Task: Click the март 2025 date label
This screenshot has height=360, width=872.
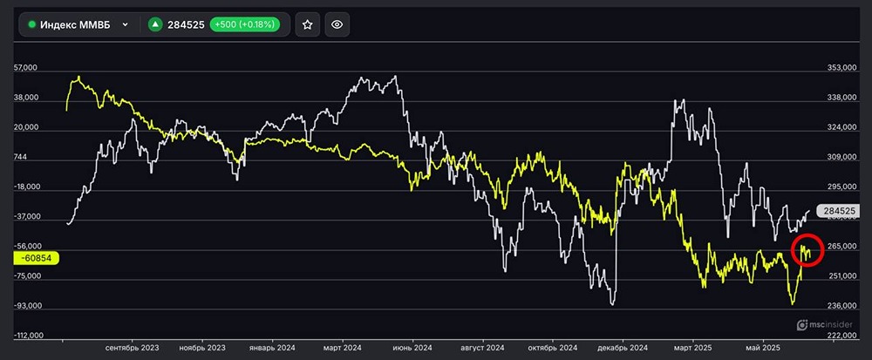Action: click(692, 348)
